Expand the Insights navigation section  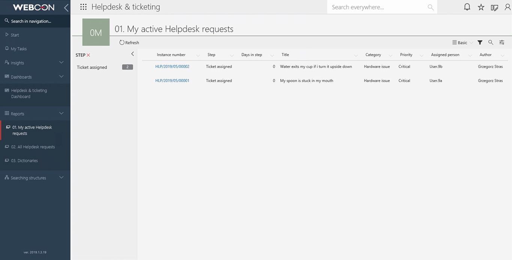point(61,63)
